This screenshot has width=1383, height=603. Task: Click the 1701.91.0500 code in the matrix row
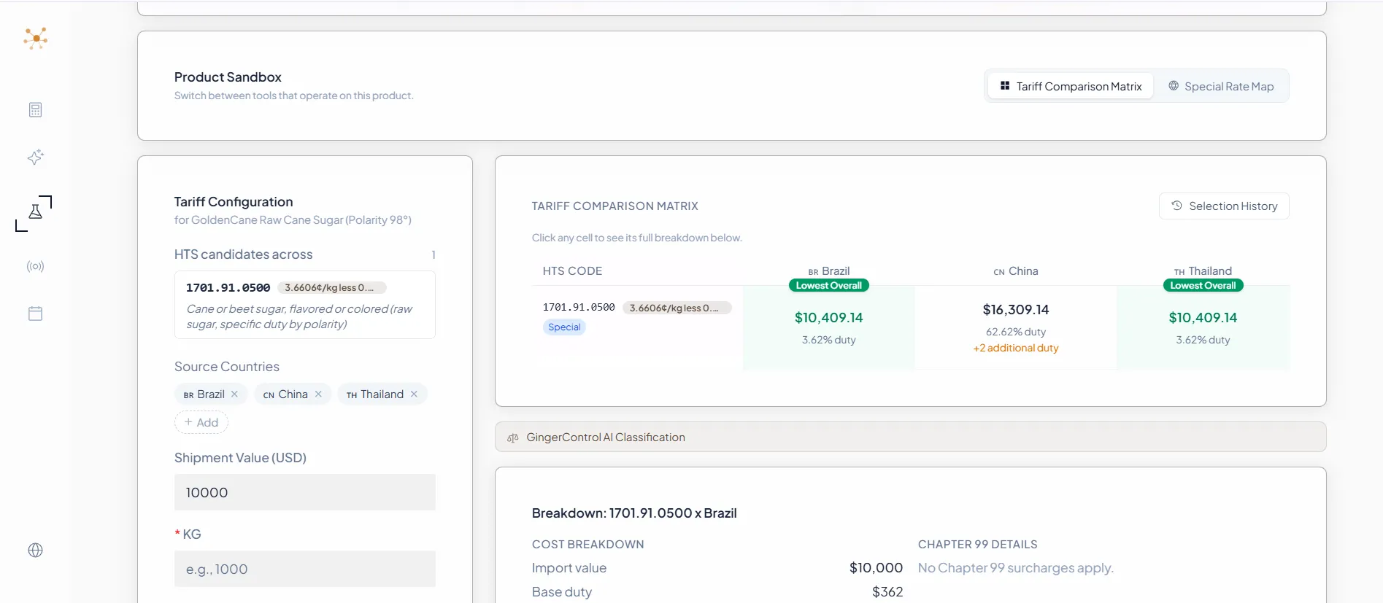tap(579, 307)
